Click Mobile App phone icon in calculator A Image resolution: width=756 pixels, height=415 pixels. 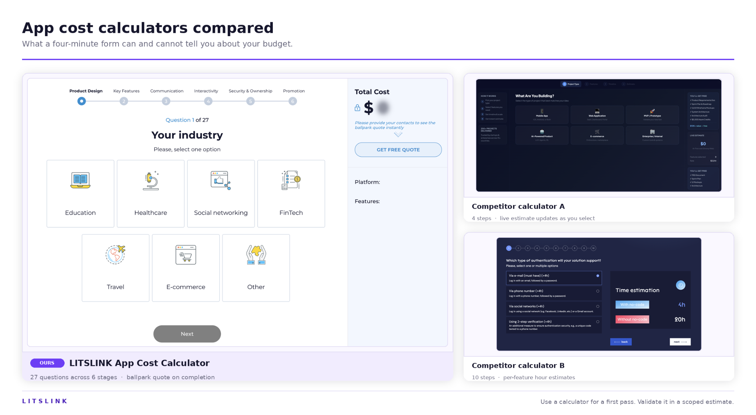(x=542, y=111)
